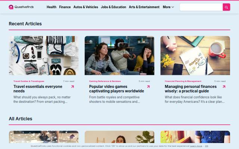
Task: Click 'What should you always pack' excerpt
Action: coord(42,99)
